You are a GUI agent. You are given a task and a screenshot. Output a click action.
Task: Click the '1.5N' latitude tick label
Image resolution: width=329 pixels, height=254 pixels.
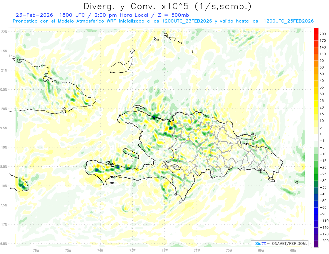4,51
